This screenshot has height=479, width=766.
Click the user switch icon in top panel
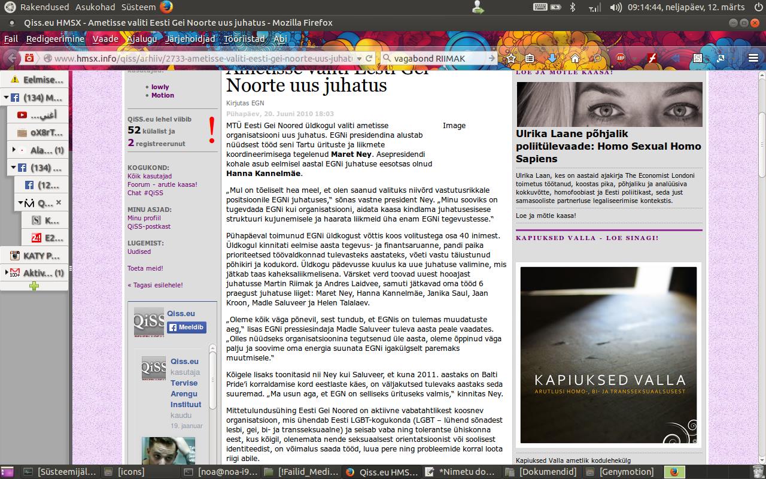coord(478,7)
